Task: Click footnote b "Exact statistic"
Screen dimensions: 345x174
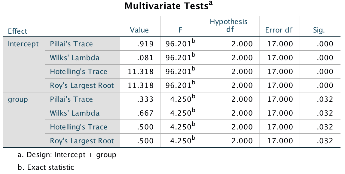Action: tap(46, 167)
